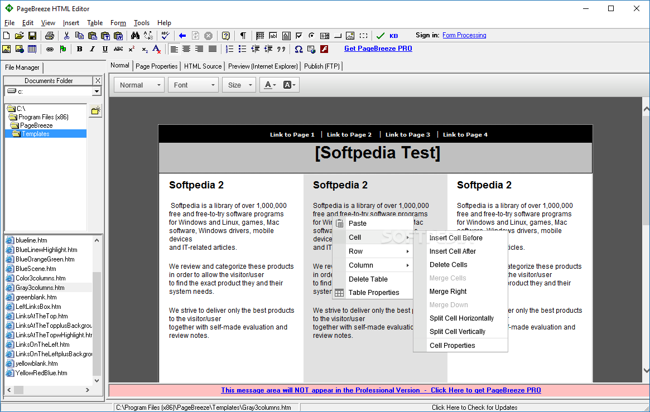The width and height of the screenshot is (650, 412).
Task: Click the open folder icon in the toolbar
Action: point(19,36)
